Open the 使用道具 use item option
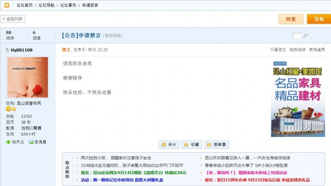The width and height of the screenshot is (331, 186). (317, 50)
